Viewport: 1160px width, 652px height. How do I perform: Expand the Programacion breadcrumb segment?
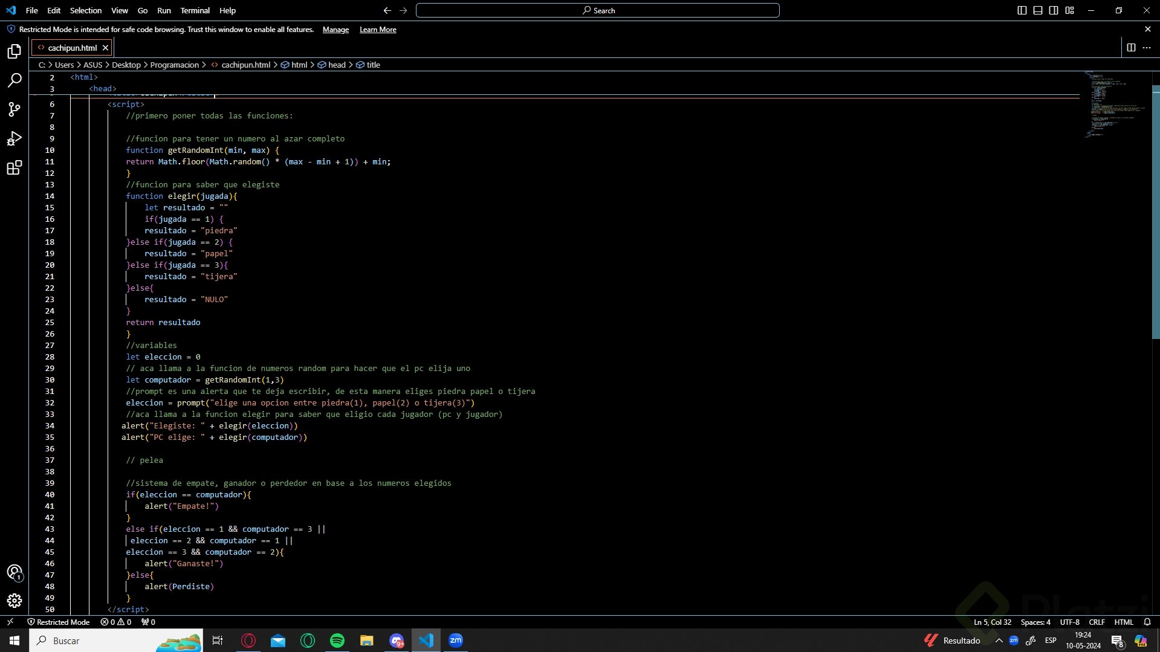click(x=174, y=65)
